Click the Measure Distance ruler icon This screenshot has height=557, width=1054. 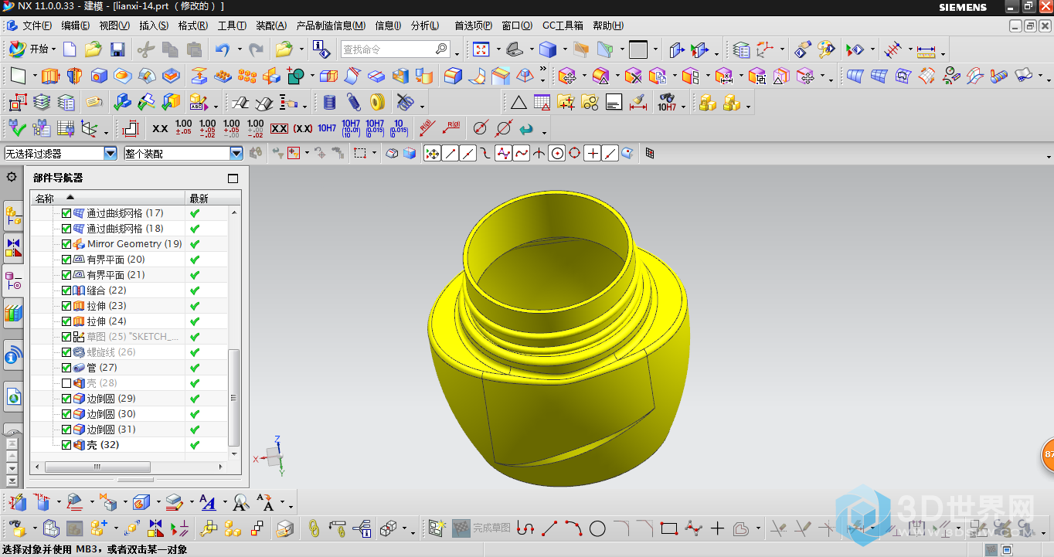pyautogui.click(x=926, y=51)
